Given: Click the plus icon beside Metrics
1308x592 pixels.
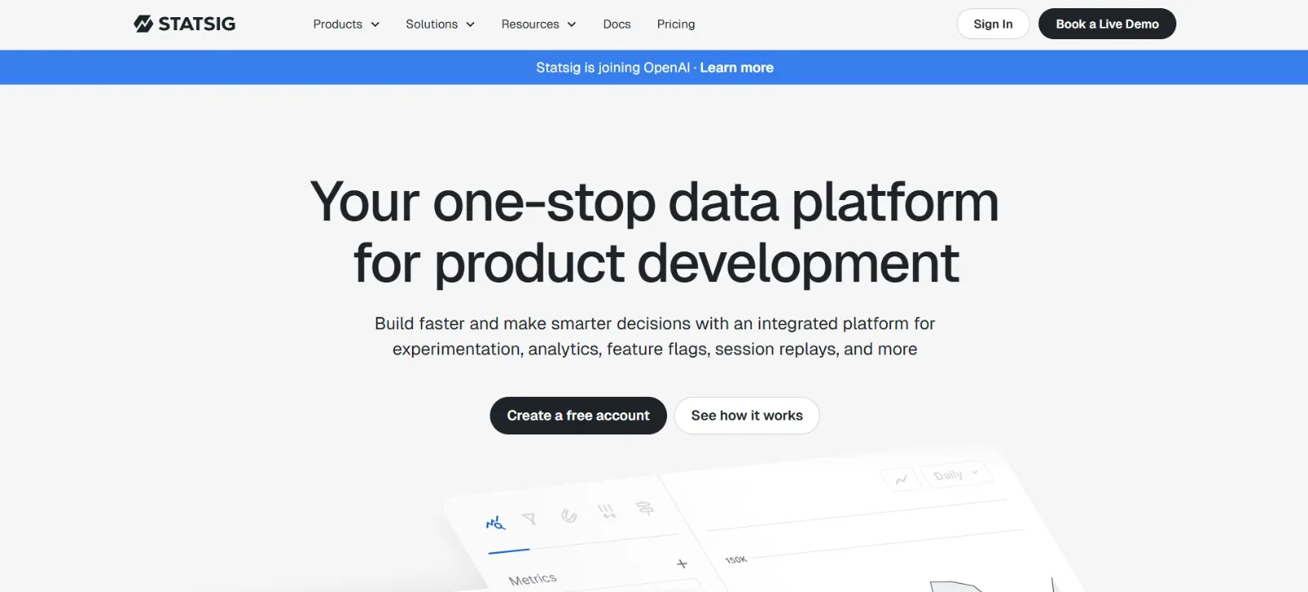Looking at the screenshot, I should [x=682, y=563].
